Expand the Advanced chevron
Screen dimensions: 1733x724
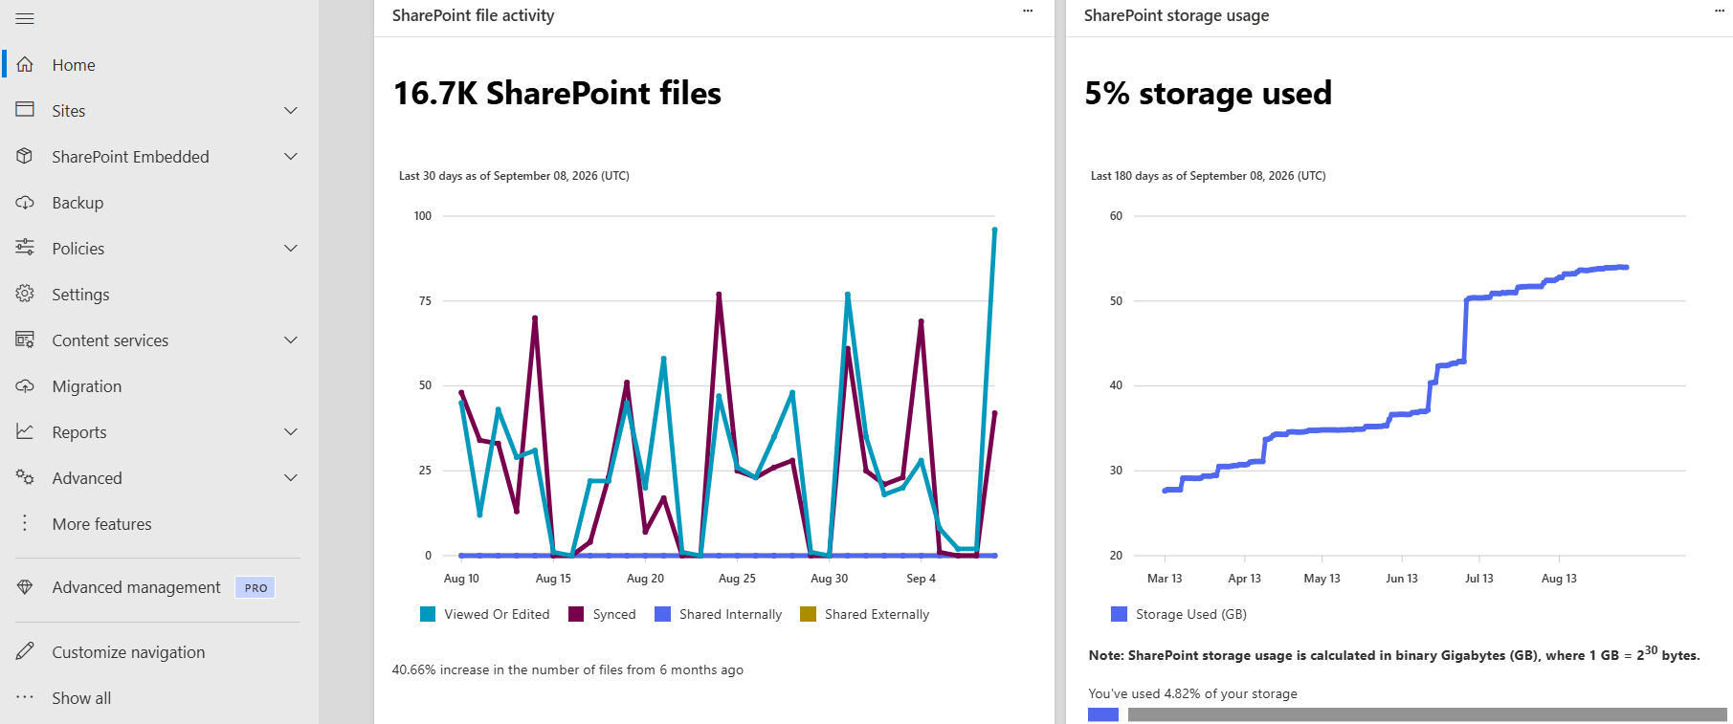click(291, 477)
